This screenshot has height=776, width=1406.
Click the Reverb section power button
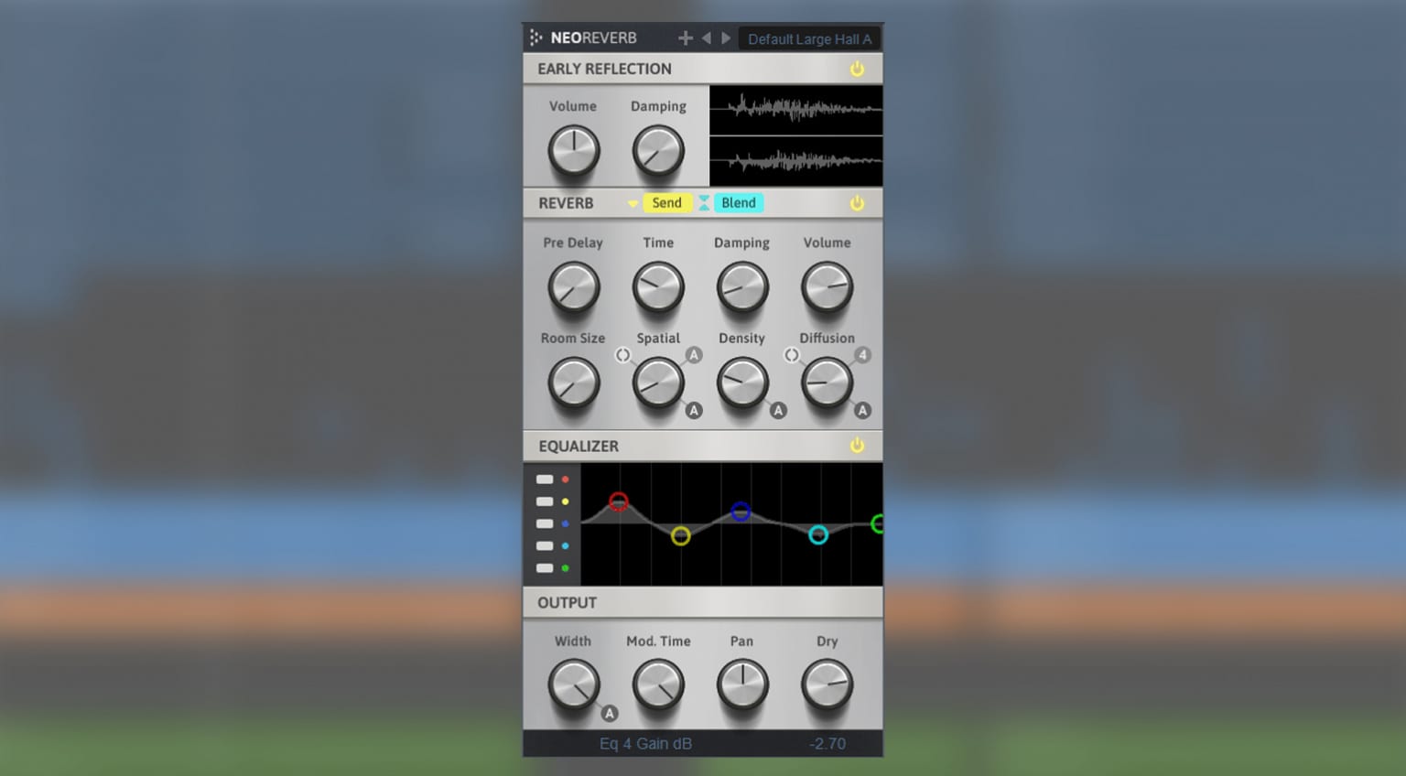click(x=857, y=202)
